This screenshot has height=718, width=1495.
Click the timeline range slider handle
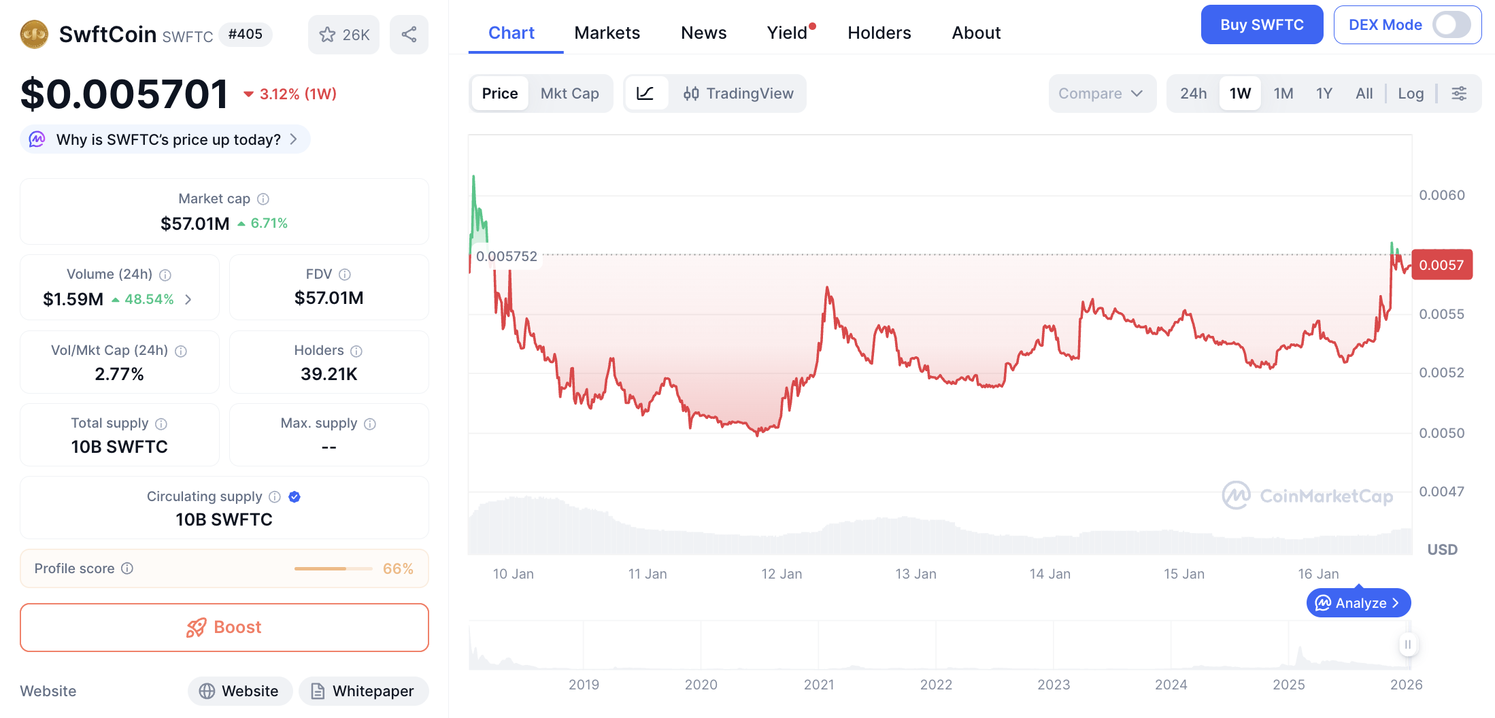pos(1408,644)
